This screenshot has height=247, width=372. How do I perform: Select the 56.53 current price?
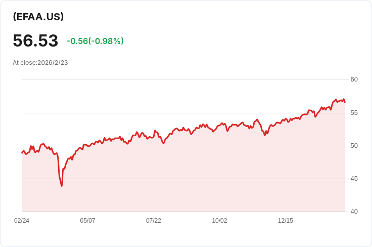(x=35, y=40)
